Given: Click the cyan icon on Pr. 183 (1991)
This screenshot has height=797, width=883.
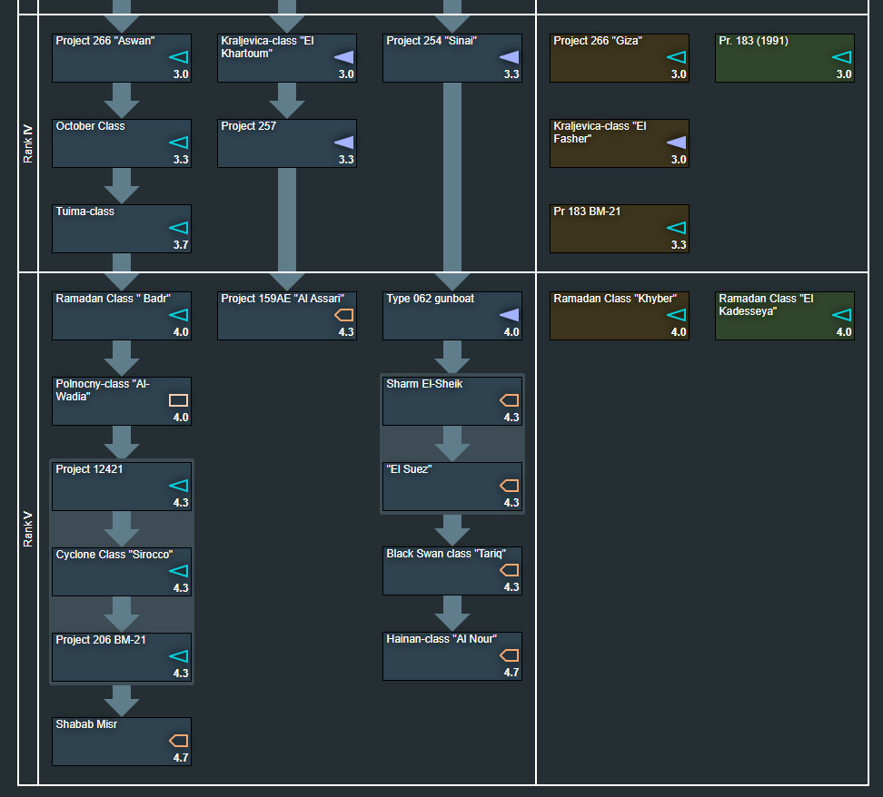Looking at the screenshot, I should click(x=842, y=57).
